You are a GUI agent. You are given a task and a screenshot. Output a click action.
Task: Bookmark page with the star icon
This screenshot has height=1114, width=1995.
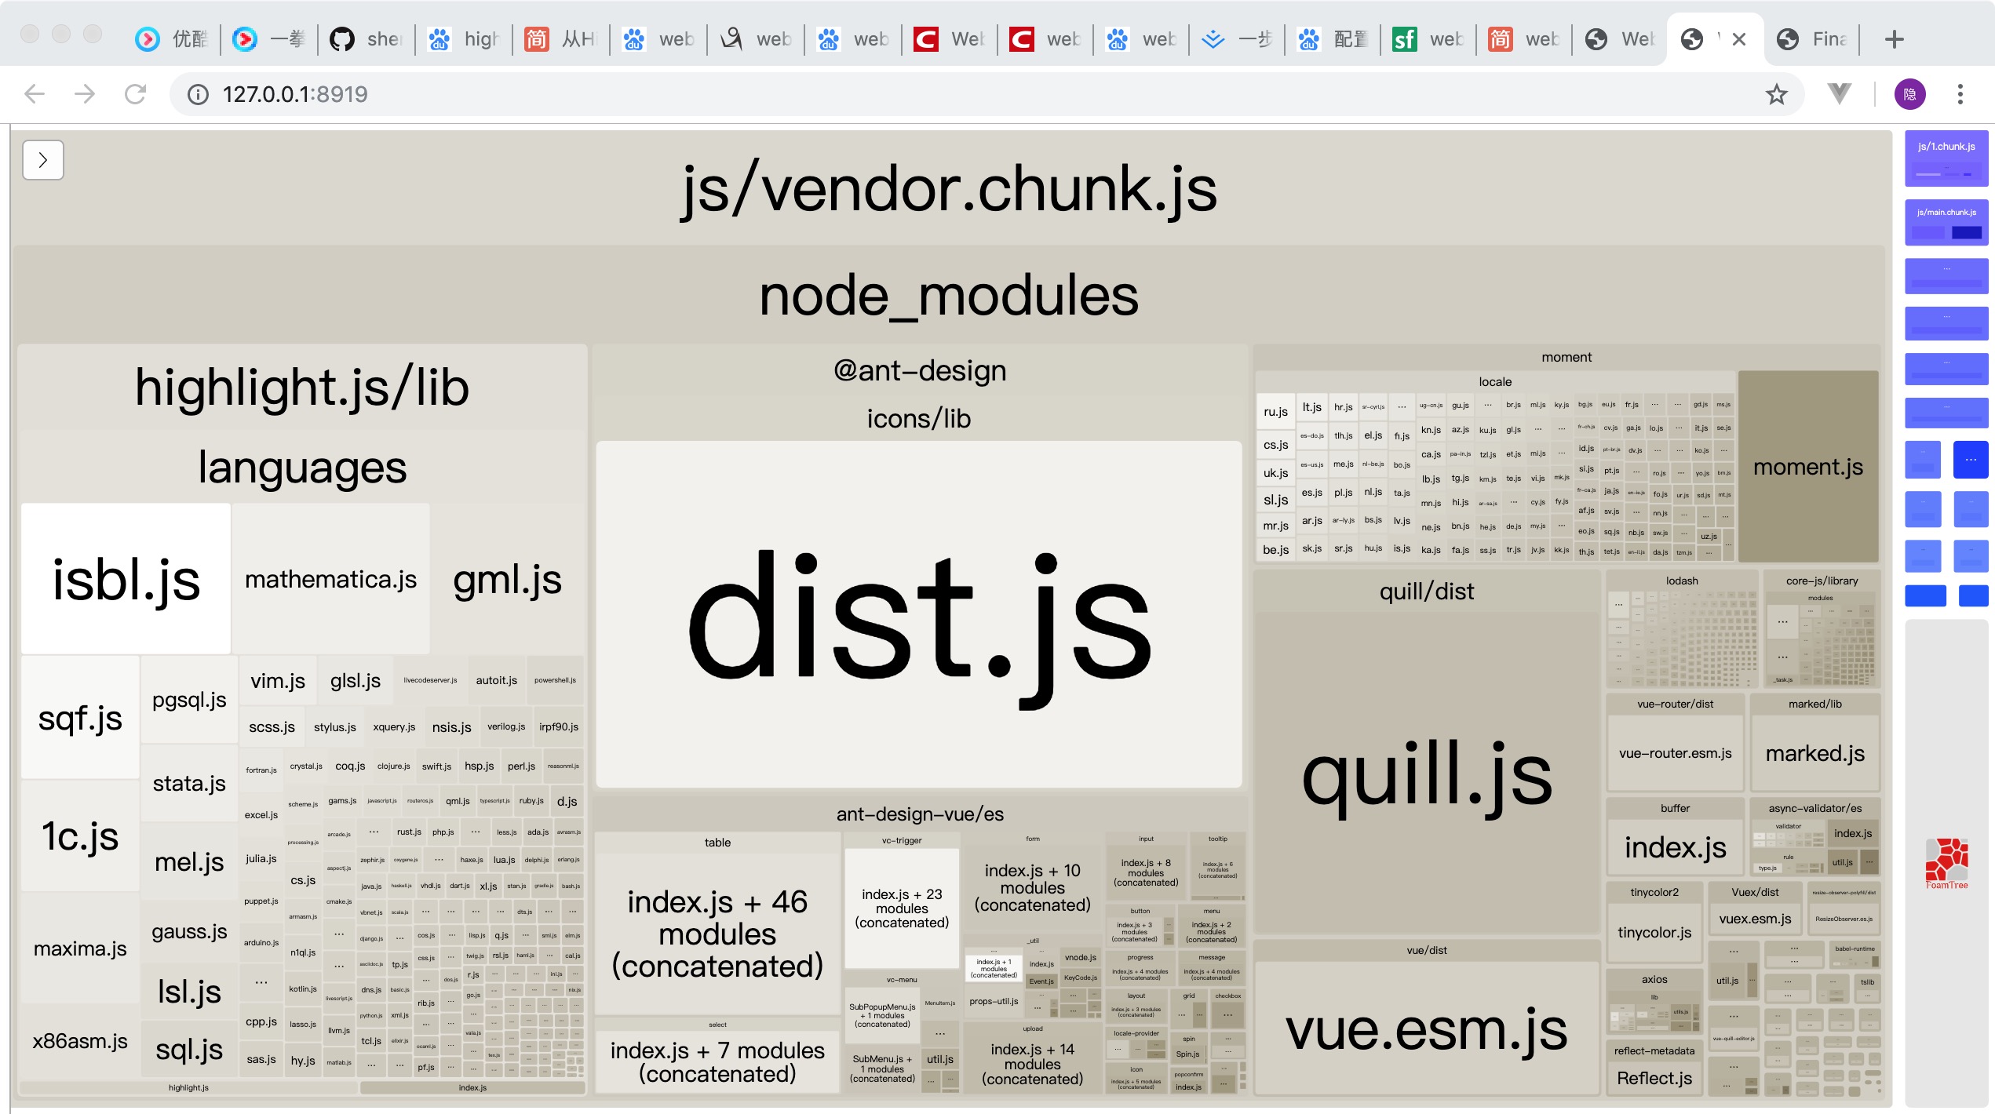(x=1776, y=94)
